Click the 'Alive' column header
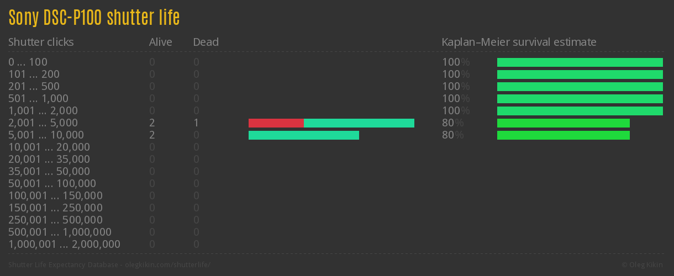This screenshot has width=674, height=276. pyautogui.click(x=160, y=42)
